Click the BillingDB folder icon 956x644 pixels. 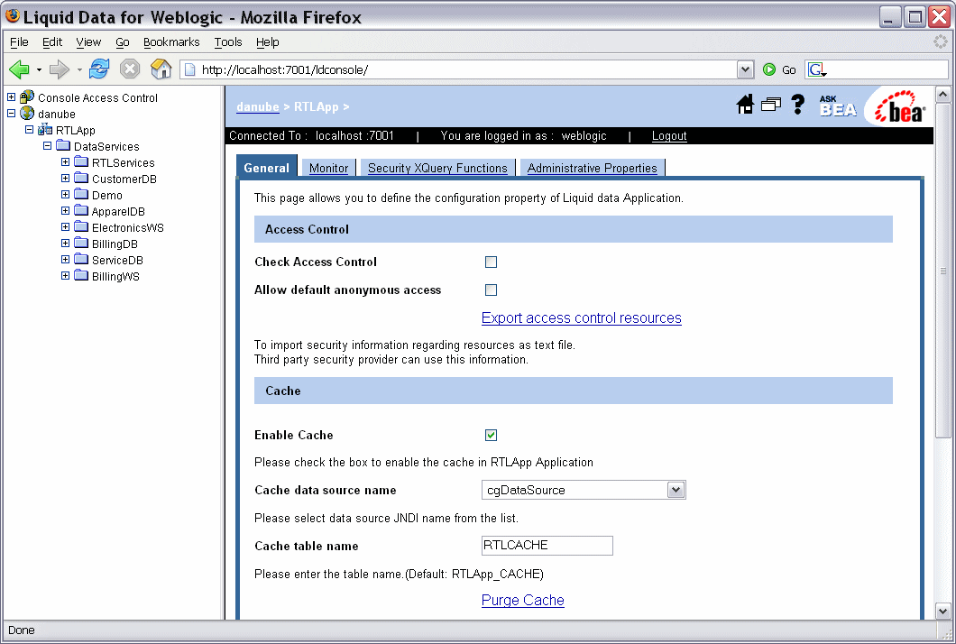pos(82,244)
